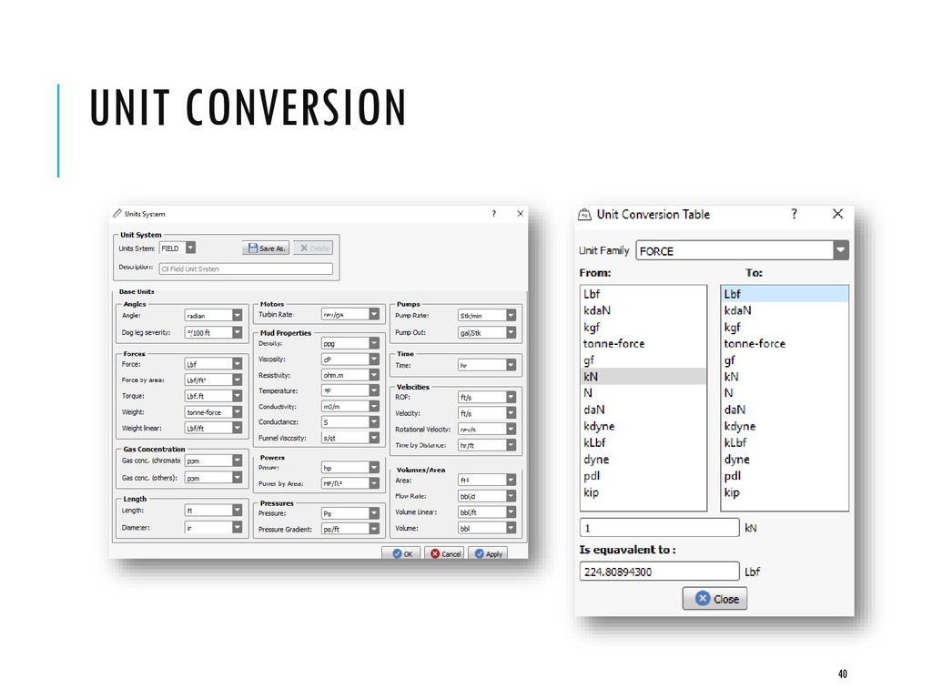The width and height of the screenshot is (932, 699).
Task: Open the Funnel viscosity dropdown
Action: [x=374, y=438]
